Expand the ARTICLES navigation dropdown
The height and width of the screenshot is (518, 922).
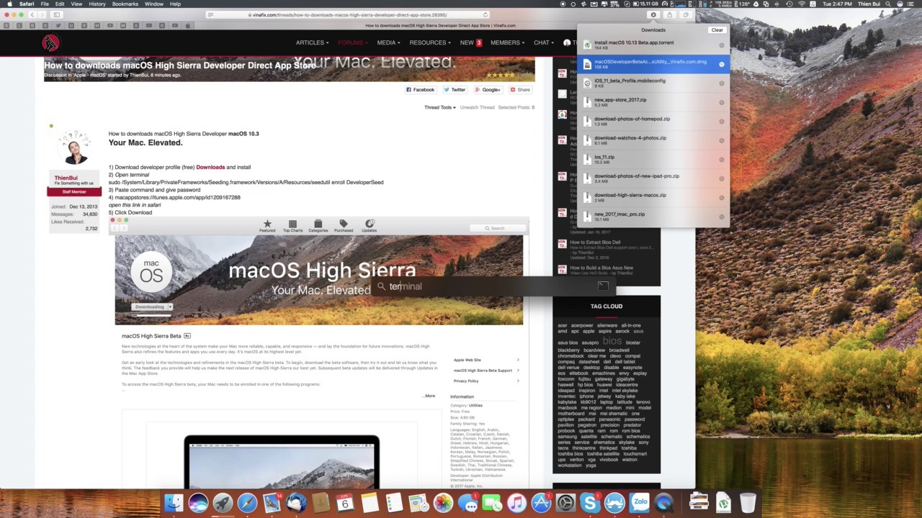pyautogui.click(x=312, y=42)
